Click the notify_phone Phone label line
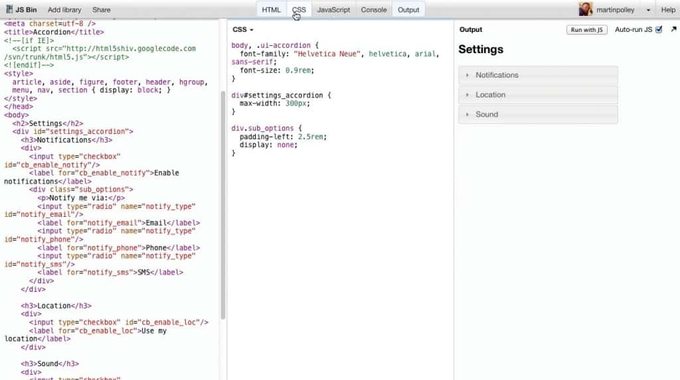 tap(118, 247)
